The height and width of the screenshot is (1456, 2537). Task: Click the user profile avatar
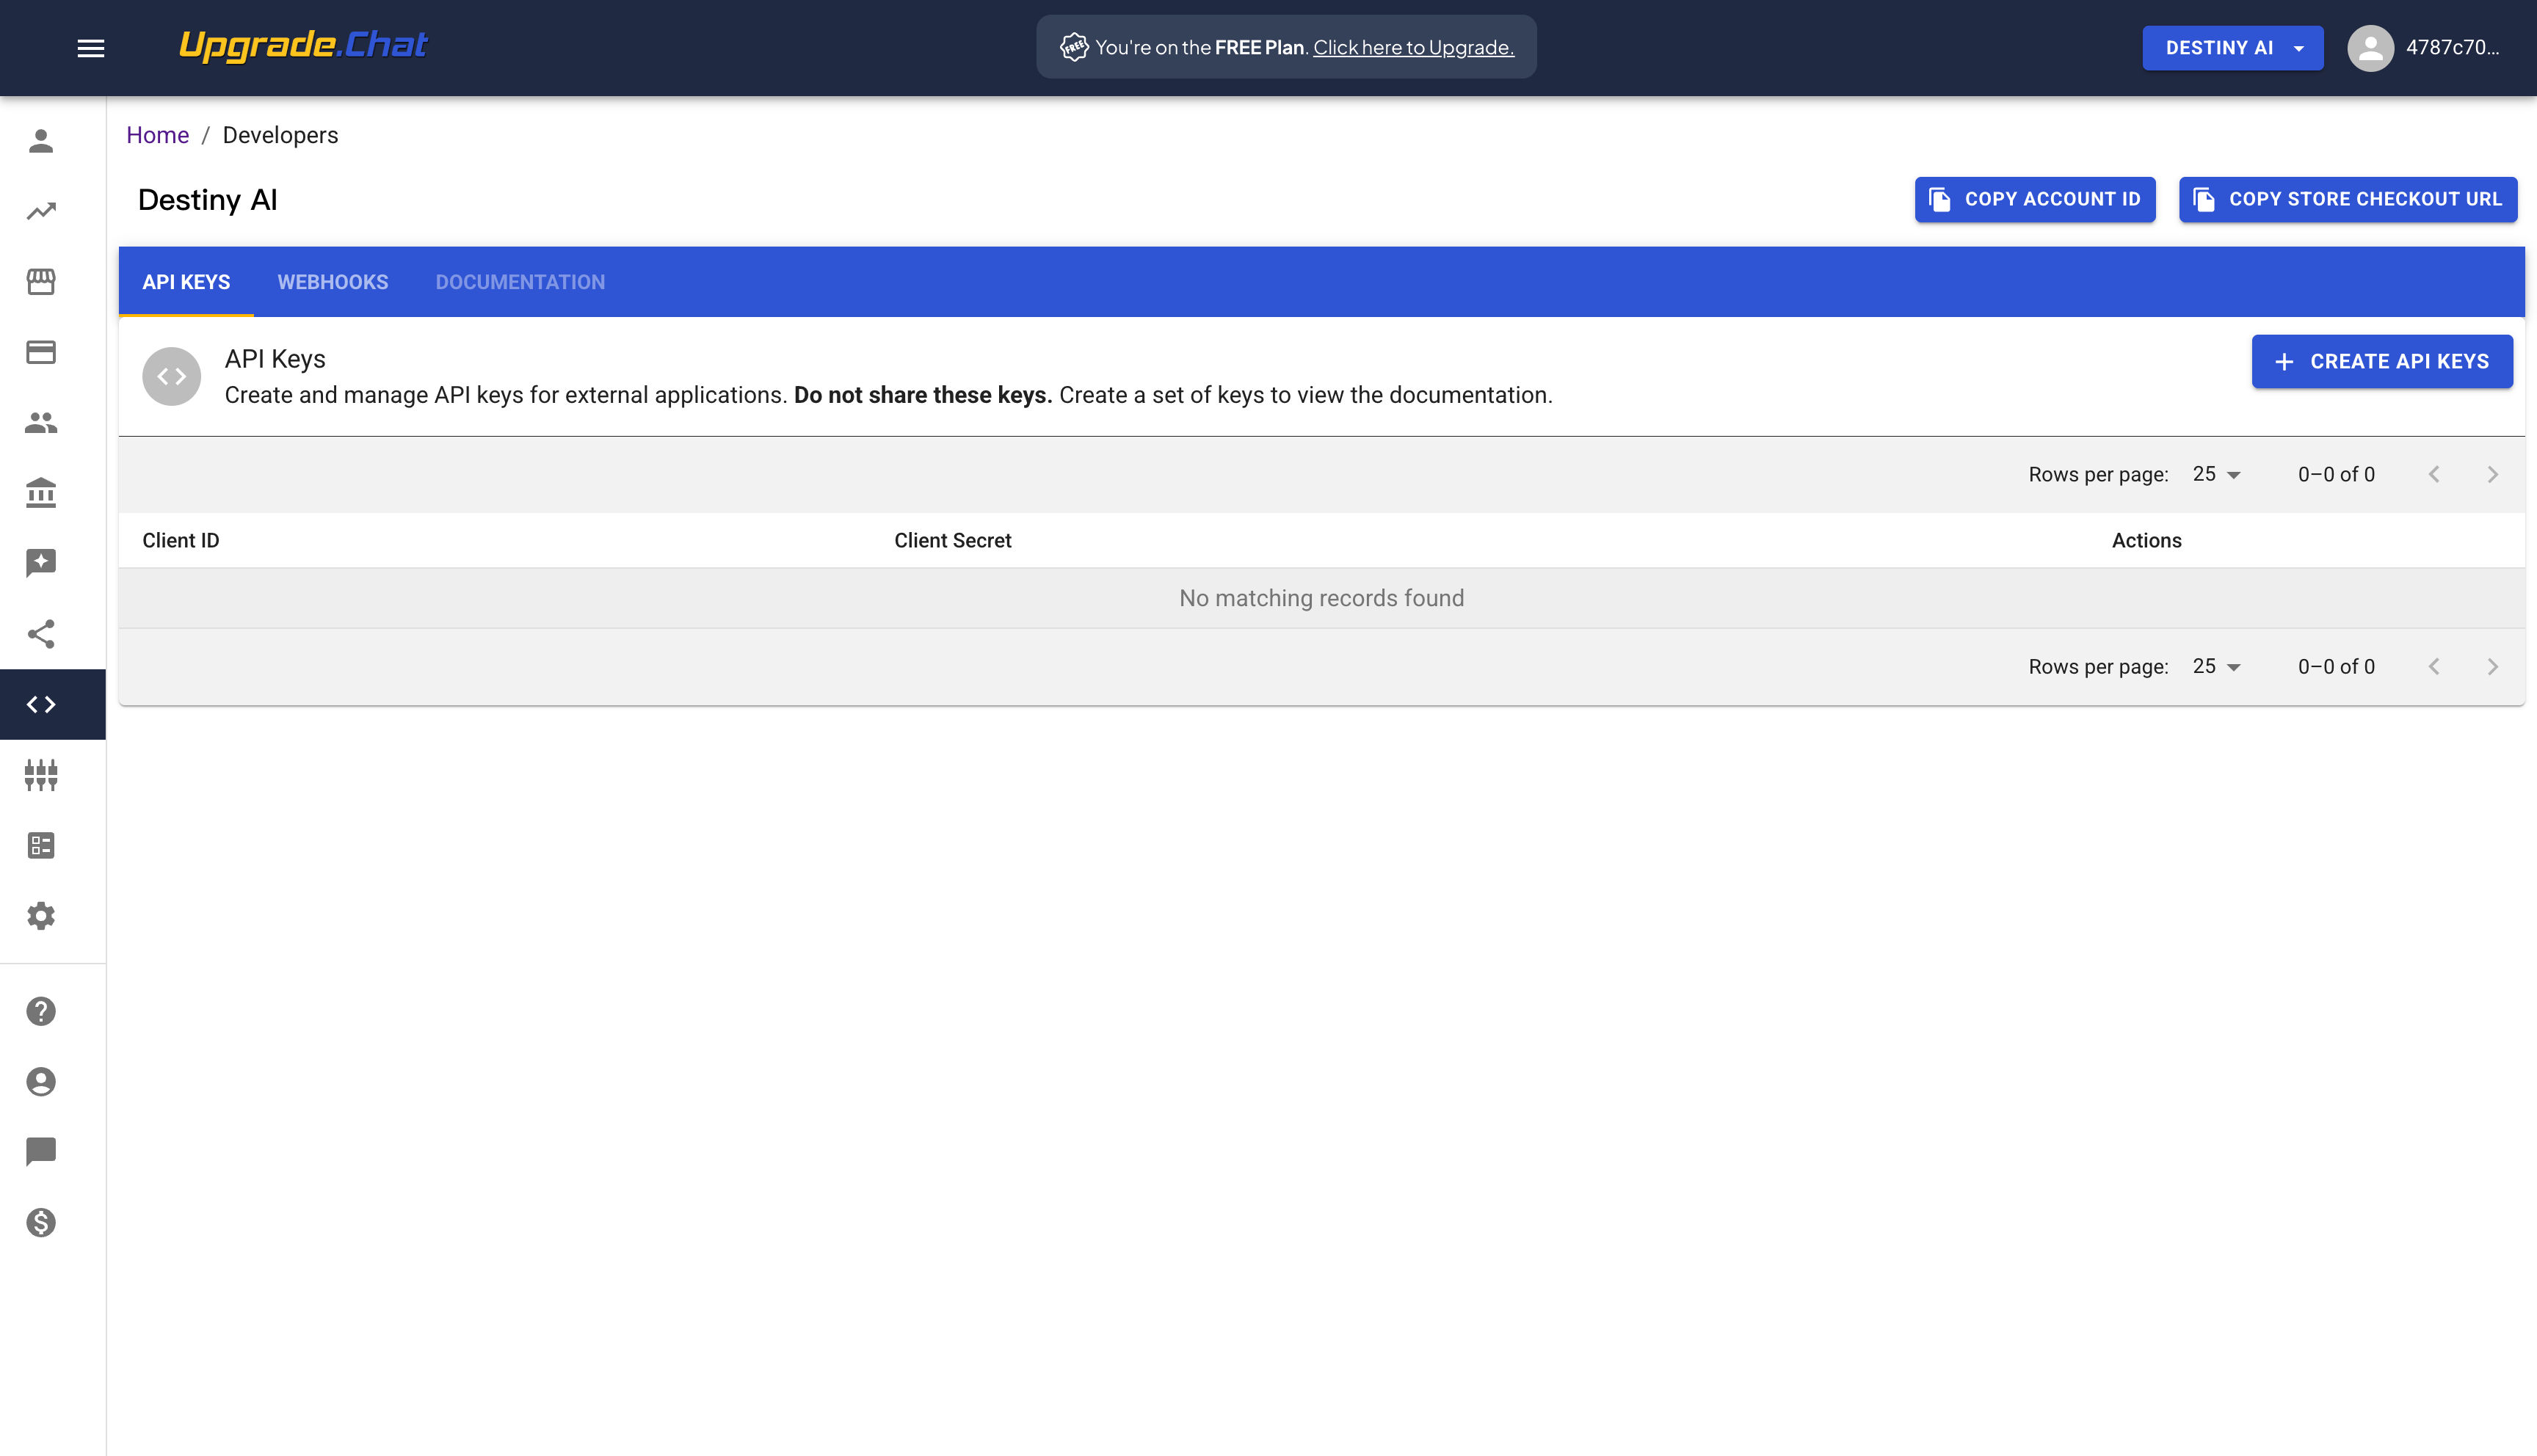click(2370, 48)
